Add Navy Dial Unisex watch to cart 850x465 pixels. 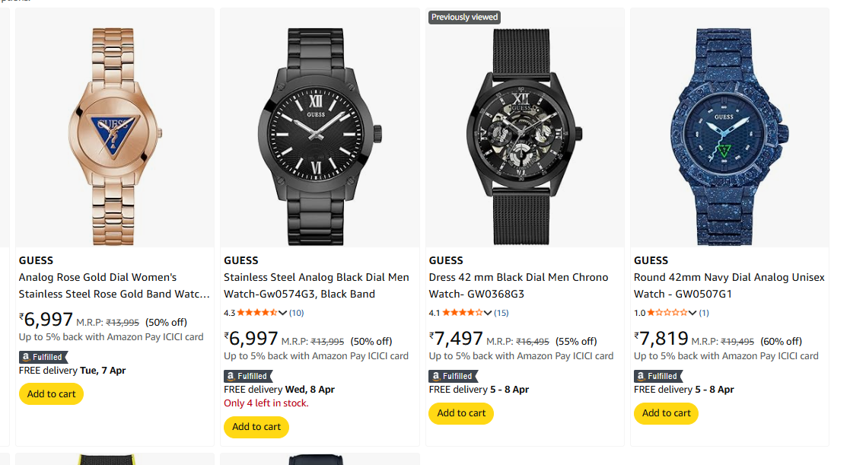click(666, 413)
